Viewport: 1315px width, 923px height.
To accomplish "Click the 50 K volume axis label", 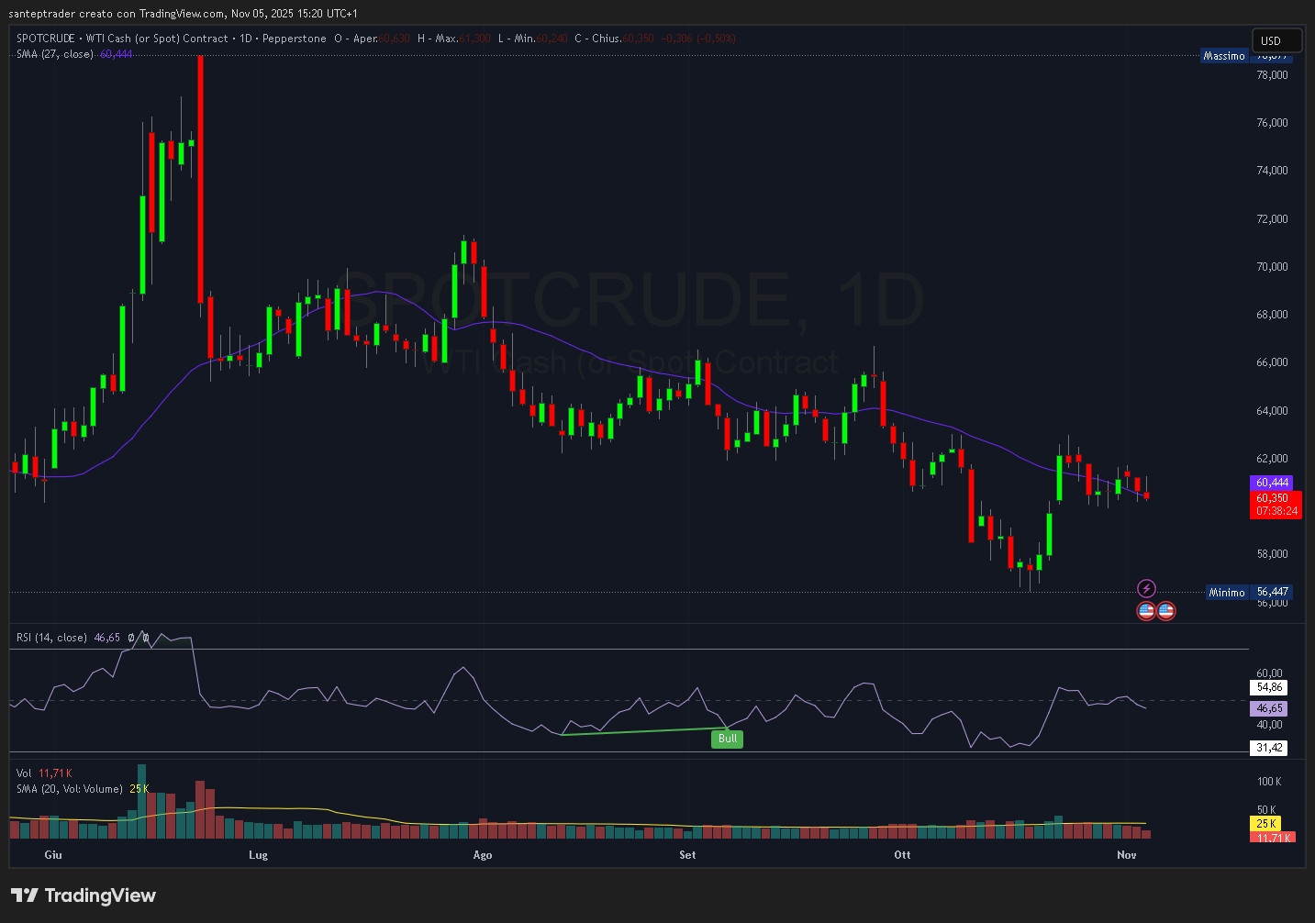I will pos(1266,810).
